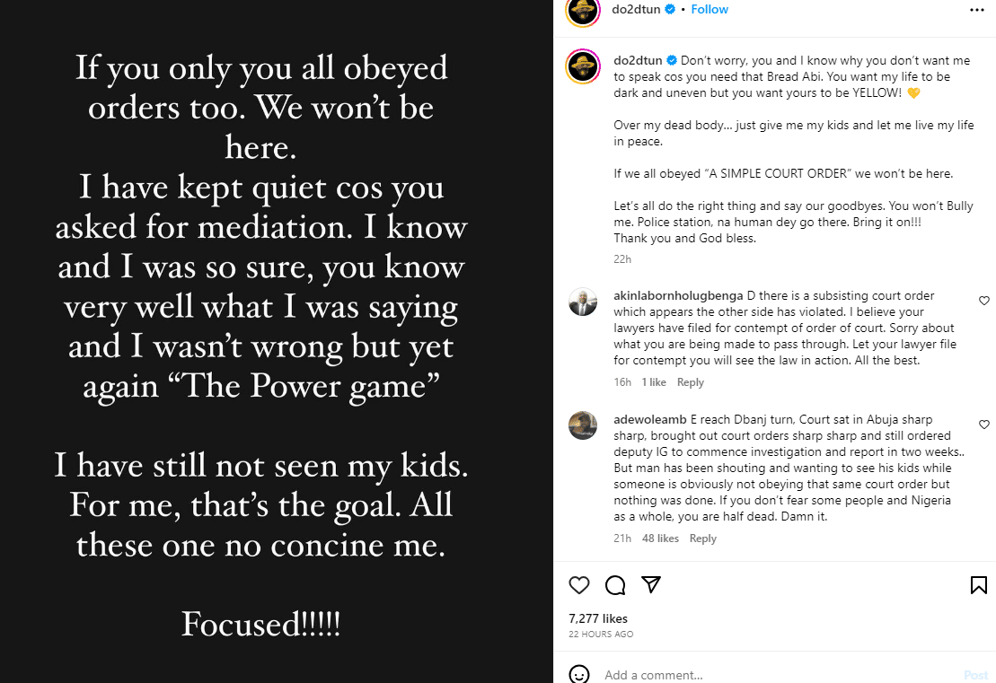Open adewoleamb's profile avatar
Screen dimensions: 996x683
click(x=583, y=425)
